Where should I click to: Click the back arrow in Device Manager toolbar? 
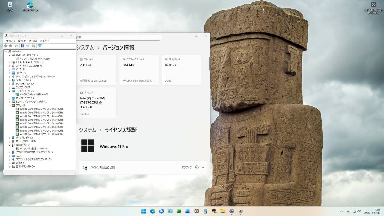(6, 46)
